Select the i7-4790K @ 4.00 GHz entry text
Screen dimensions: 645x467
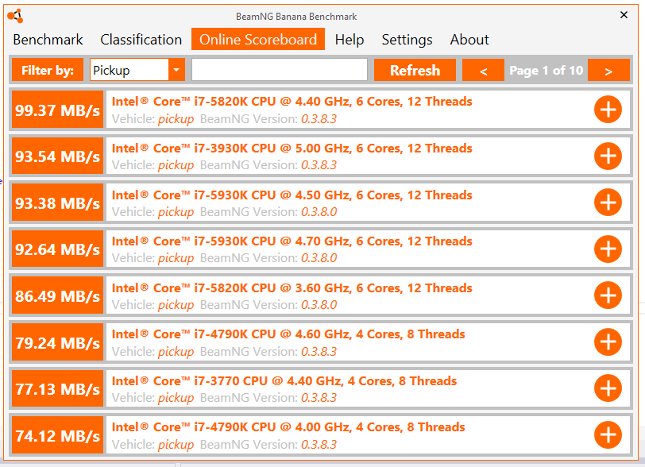pyautogui.click(x=288, y=427)
